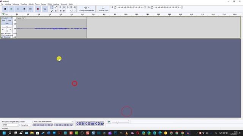Viewport: 243px width, 136px height.
Task: Trim audio outside selection icon
Action: tap(60, 11)
